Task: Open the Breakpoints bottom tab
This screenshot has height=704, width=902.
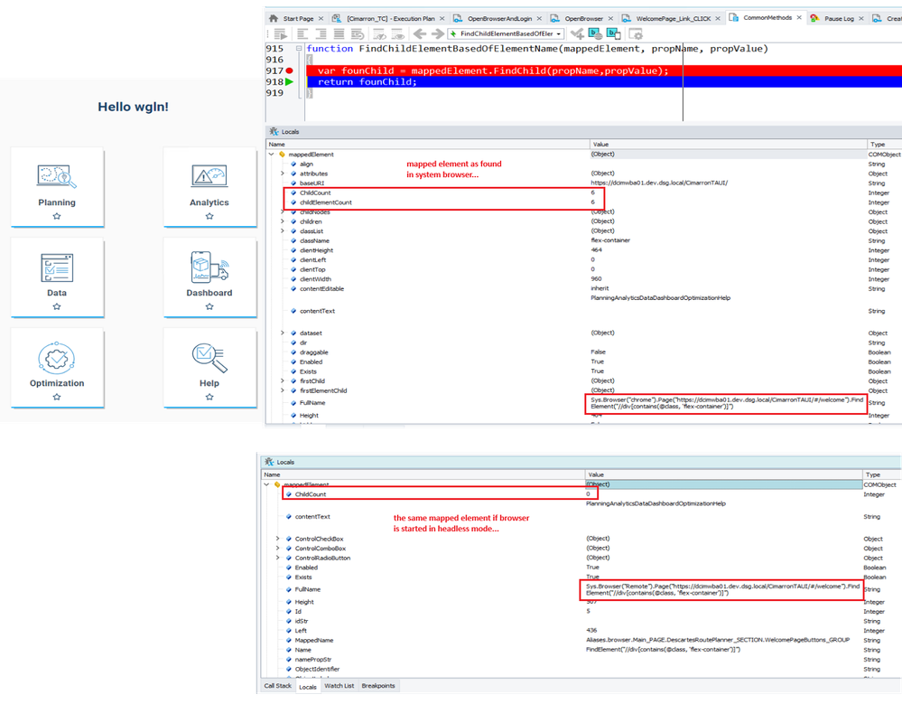Action: click(378, 686)
